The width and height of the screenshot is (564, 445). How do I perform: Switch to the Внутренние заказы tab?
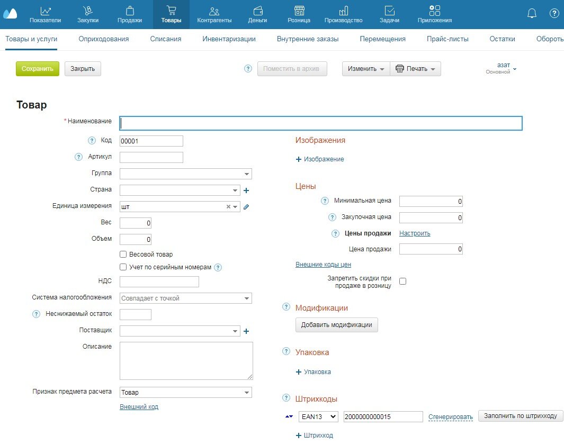click(308, 39)
